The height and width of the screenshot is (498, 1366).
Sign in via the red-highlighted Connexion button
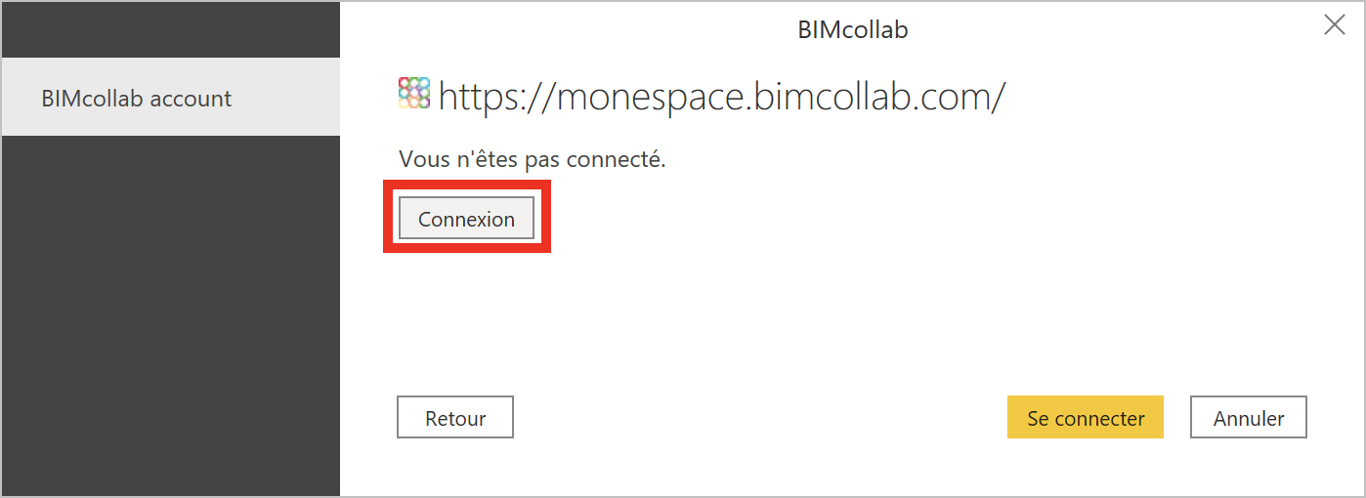coord(466,218)
